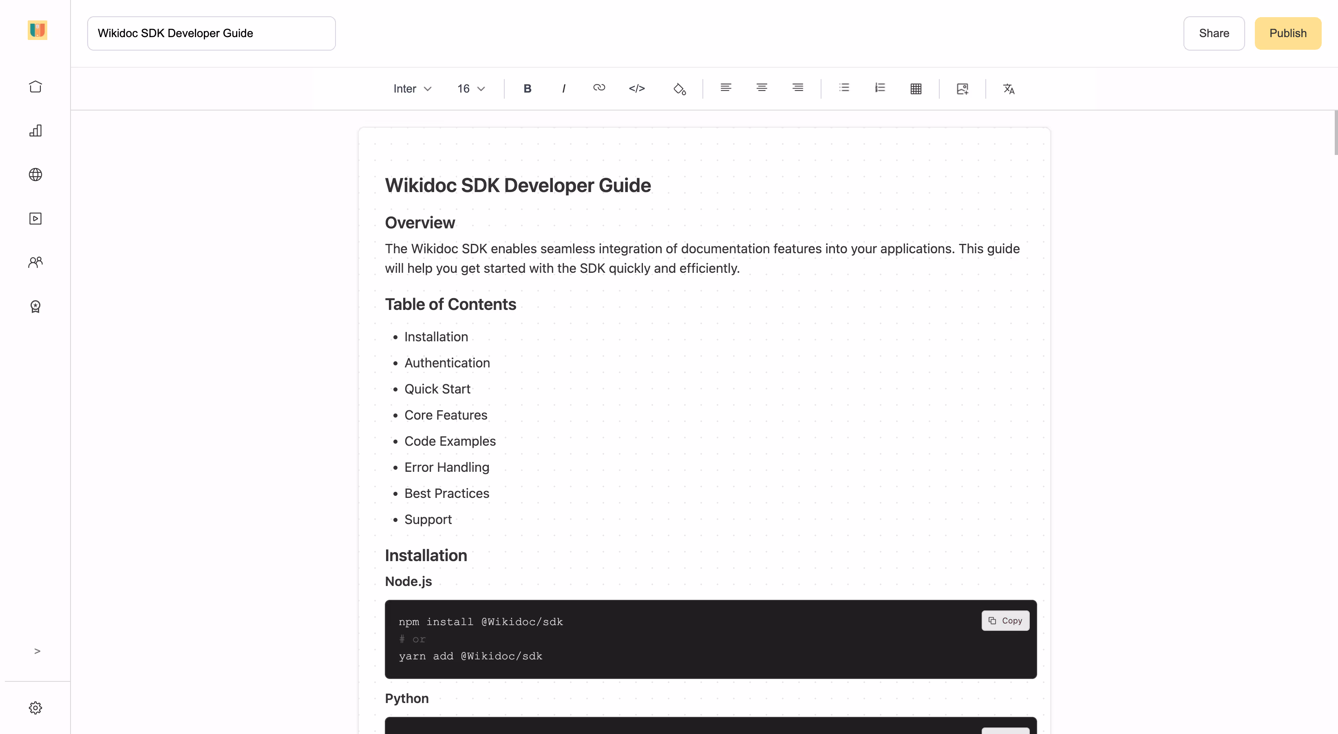Toggle bold formatting

pos(527,88)
